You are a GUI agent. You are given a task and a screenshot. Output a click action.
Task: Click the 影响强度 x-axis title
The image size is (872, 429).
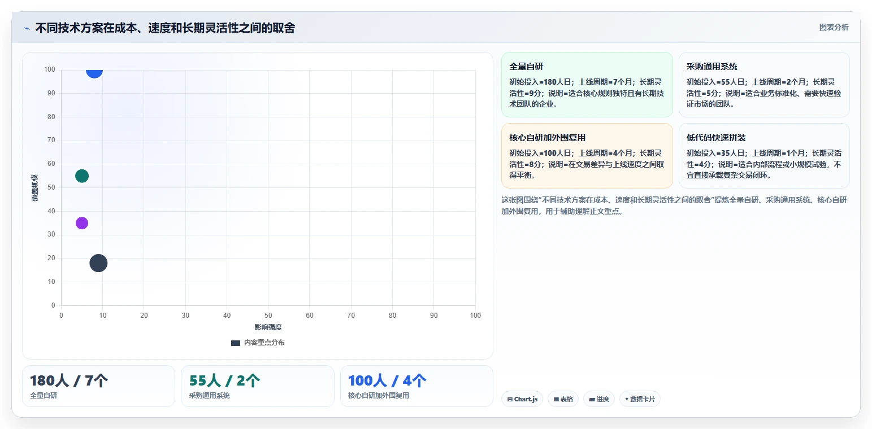pyautogui.click(x=268, y=327)
